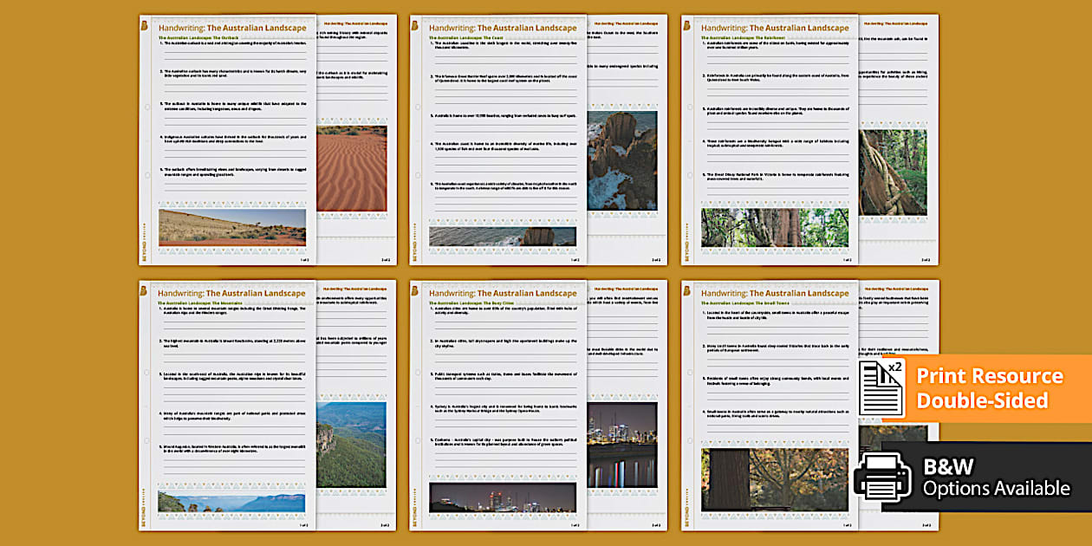Click the mountain cliff valley photo
The width and height of the screenshot is (1092, 546).
352,444
